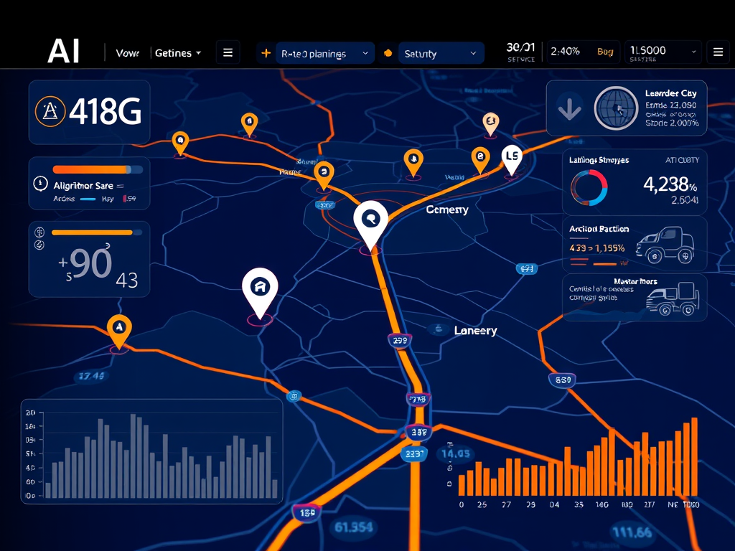Click the globe icon in Leander City panel
The height and width of the screenshot is (551, 735).
616,108
